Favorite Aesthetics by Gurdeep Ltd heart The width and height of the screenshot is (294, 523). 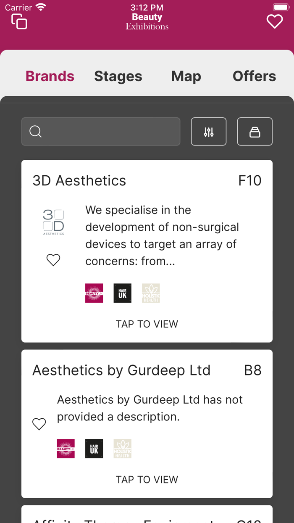[x=39, y=424]
